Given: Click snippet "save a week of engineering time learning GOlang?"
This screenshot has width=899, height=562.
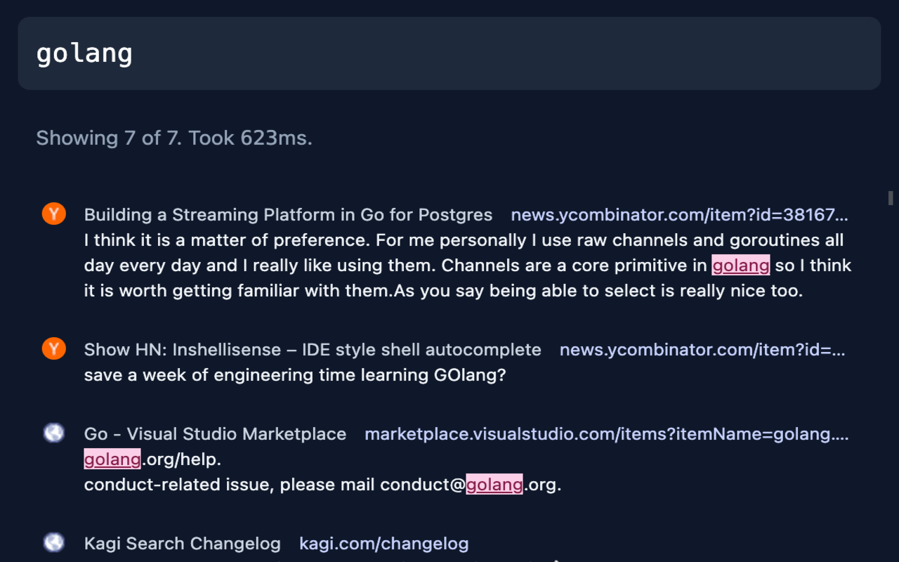Looking at the screenshot, I should [x=295, y=374].
